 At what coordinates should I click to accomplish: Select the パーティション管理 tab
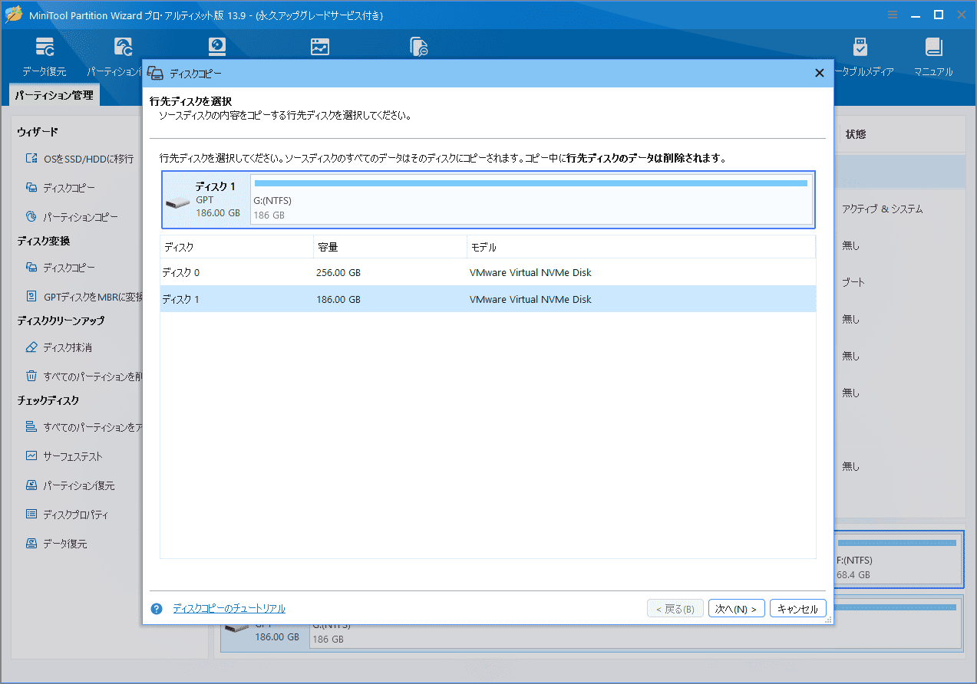(54, 95)
